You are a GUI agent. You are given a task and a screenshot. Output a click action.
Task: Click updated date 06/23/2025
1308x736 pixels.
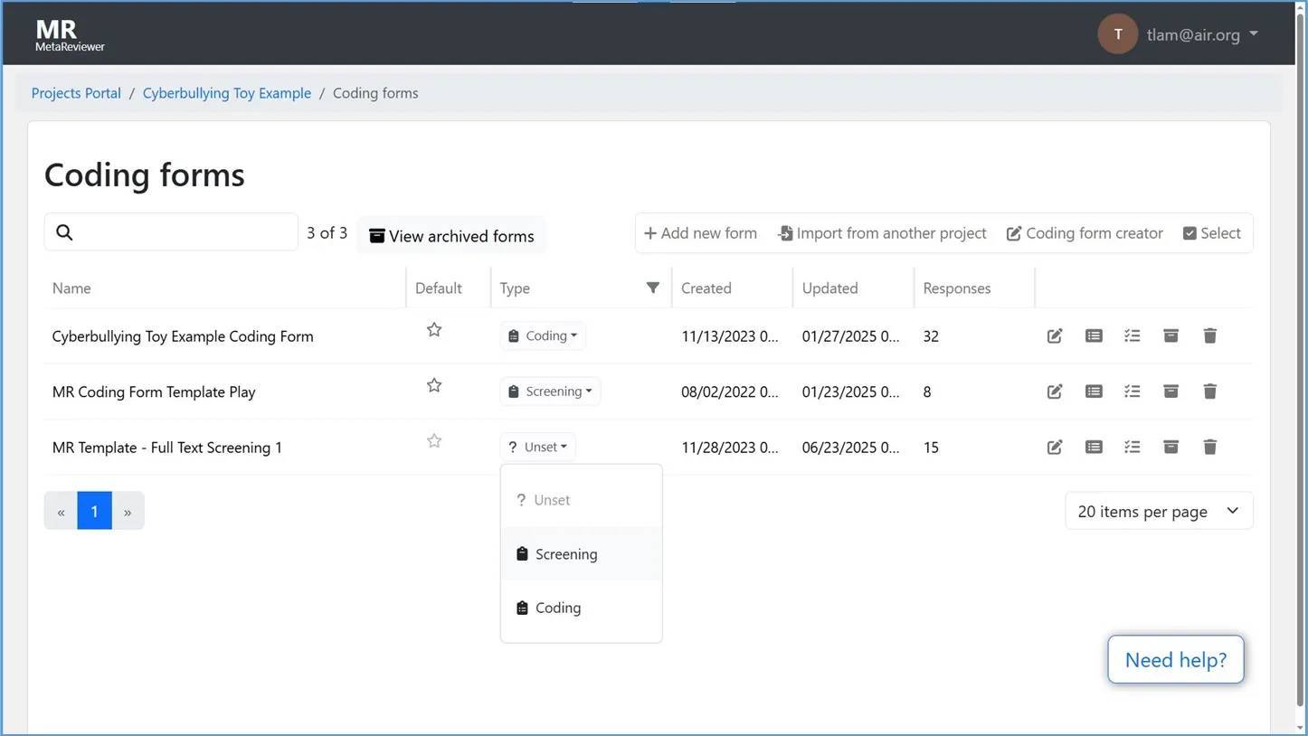[x=850, y=448]
